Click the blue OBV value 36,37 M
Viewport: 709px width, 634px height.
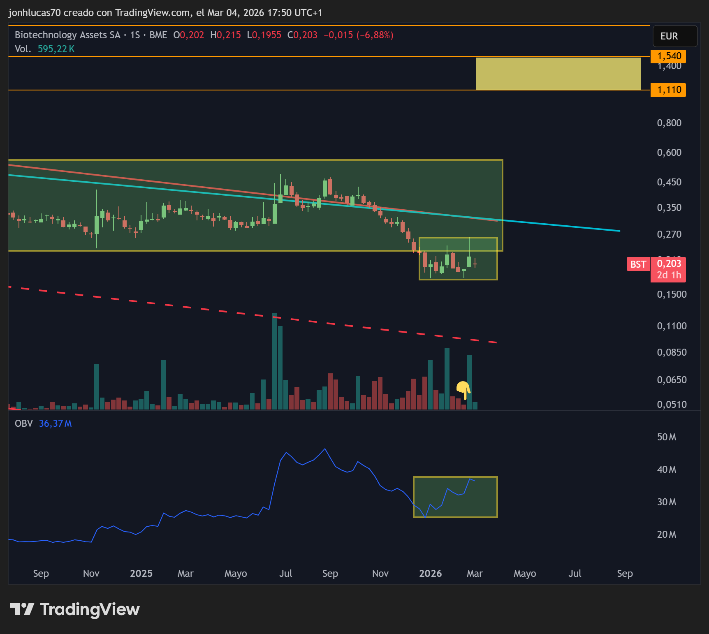click(55, 423)
